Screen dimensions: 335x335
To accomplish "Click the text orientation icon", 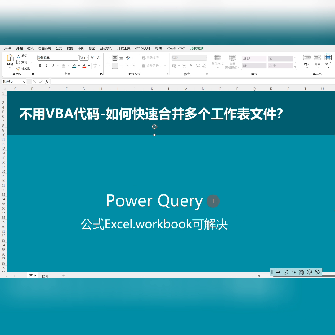I will pos(128,58).
